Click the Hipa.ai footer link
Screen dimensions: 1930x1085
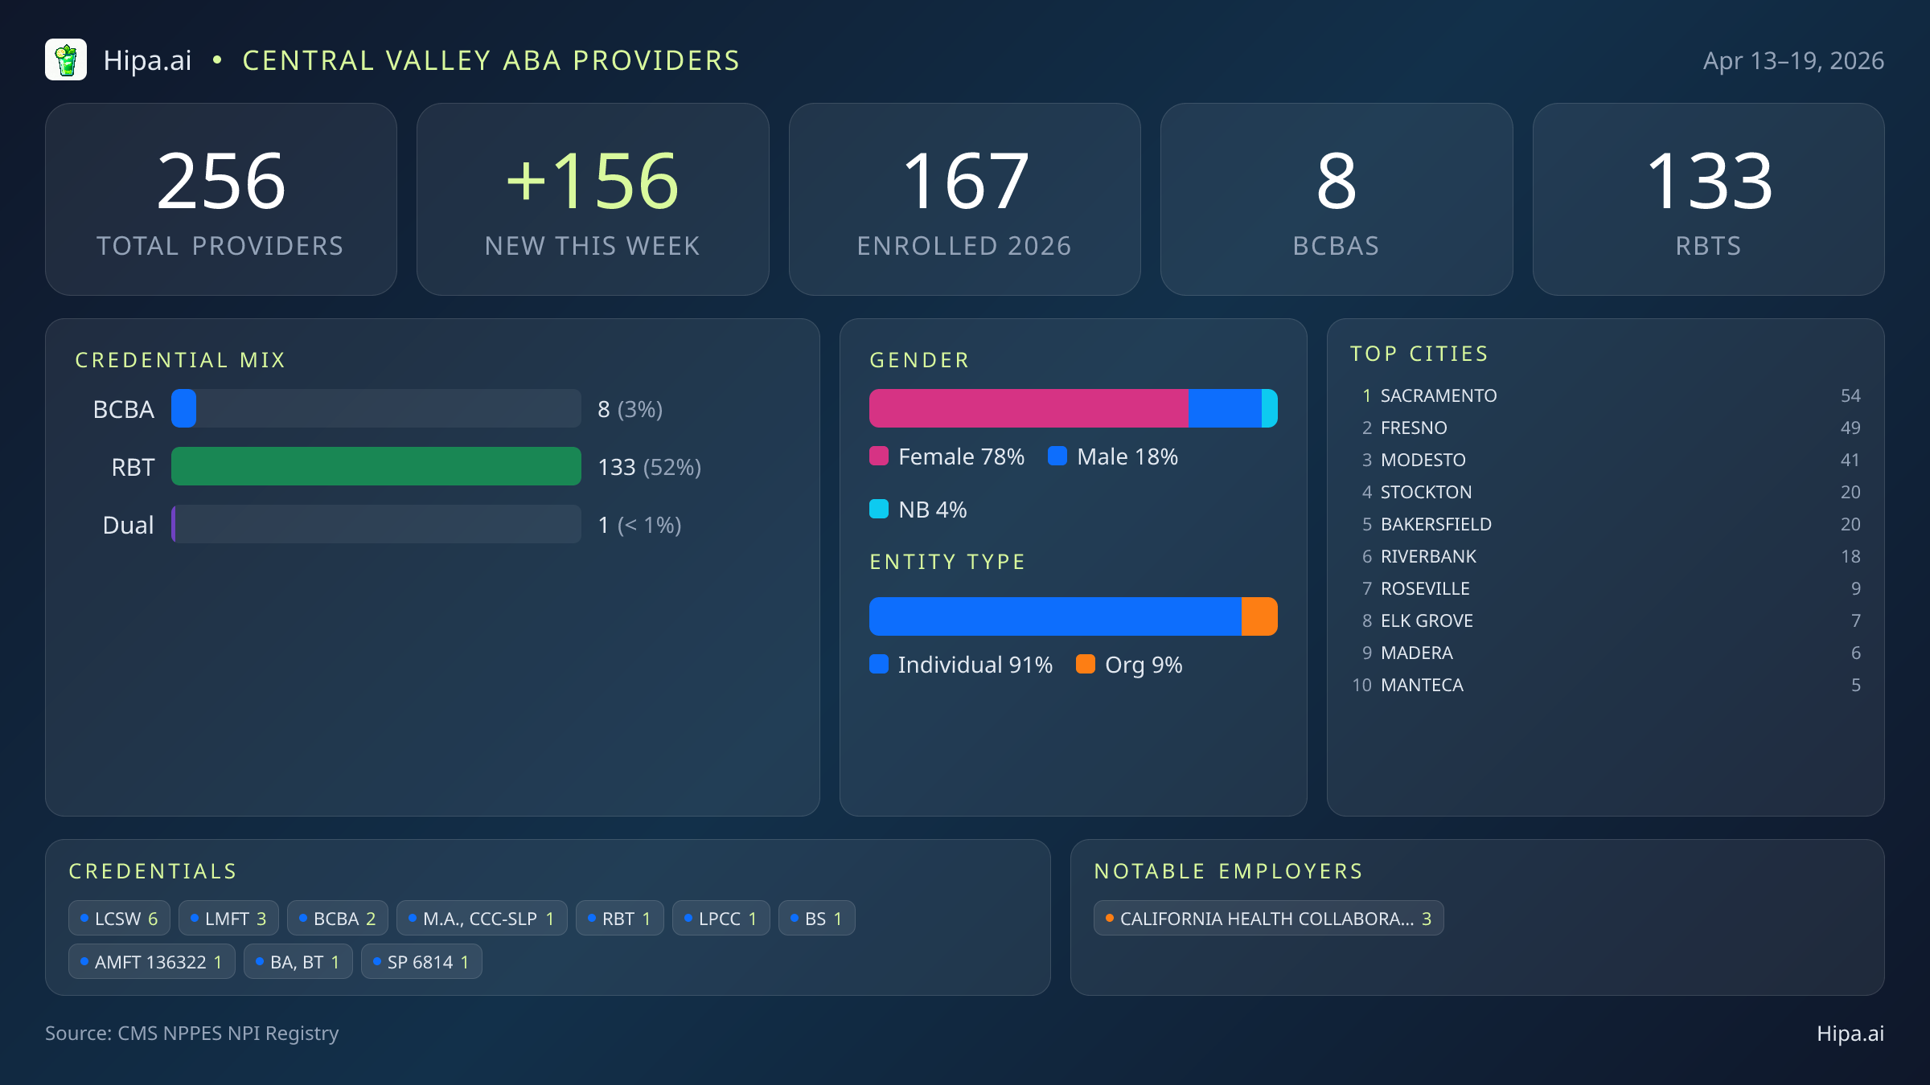click(1850, 1034)
